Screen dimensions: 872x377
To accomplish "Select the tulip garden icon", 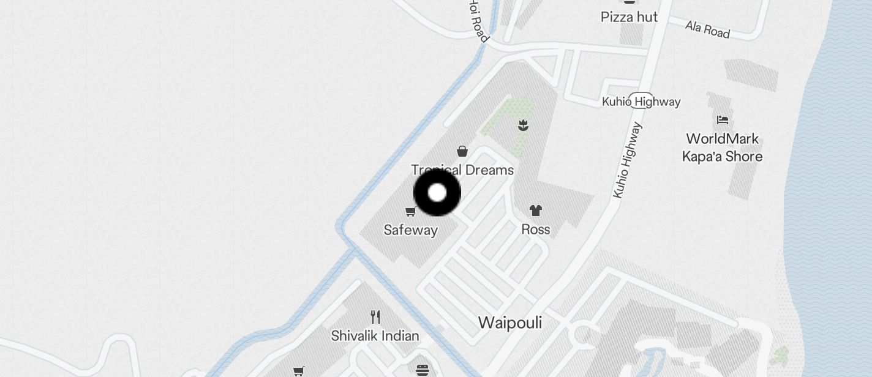I will click(x=523, y=126).
